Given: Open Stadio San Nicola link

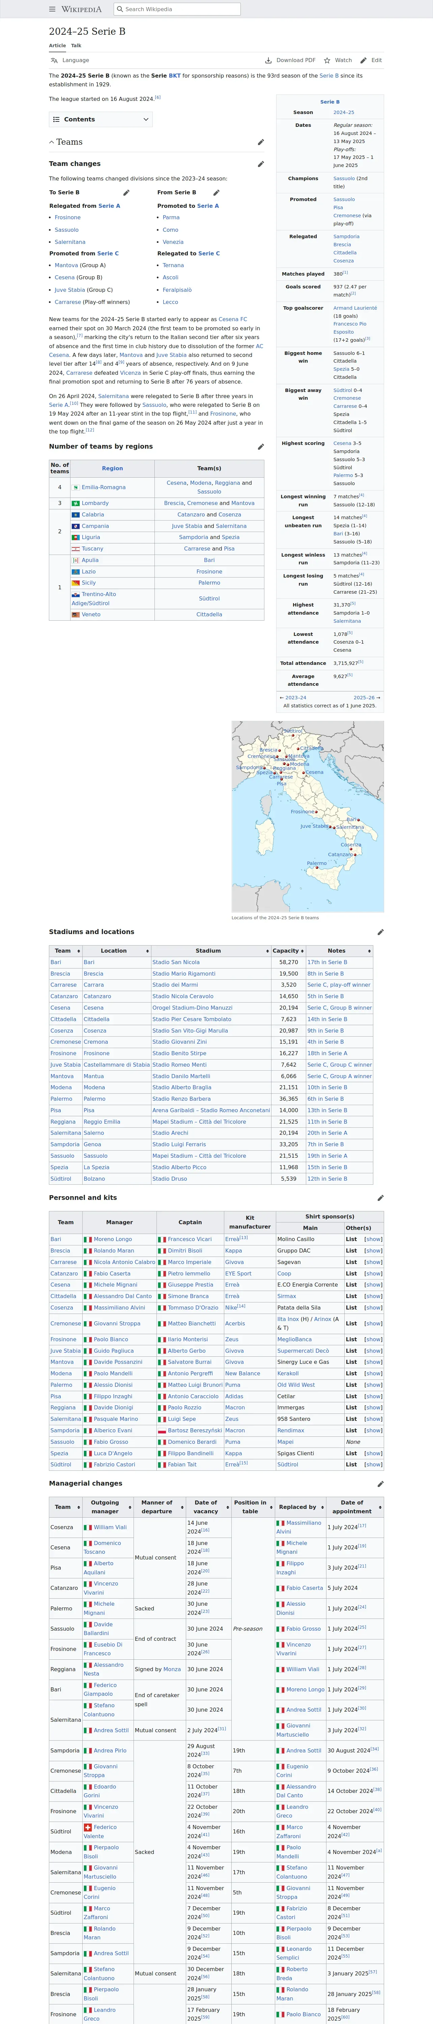Looking at the screenshot, I should click(176, 962).
